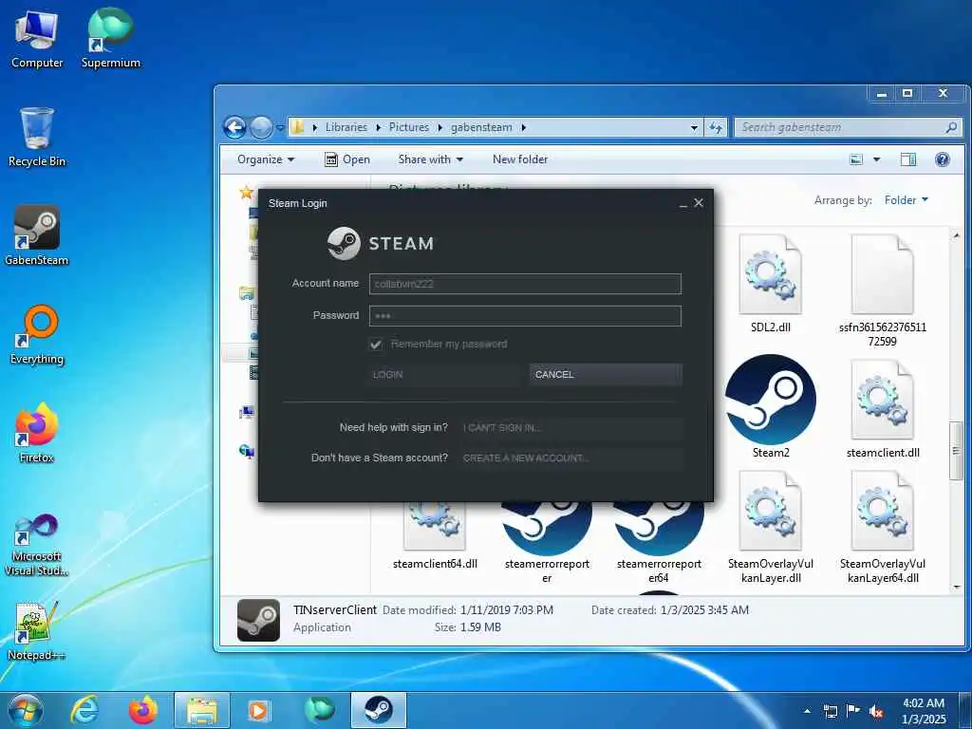The image size is (972, 729).
Task: Click the LOGIN button in Steam
Action: [443, 374]
